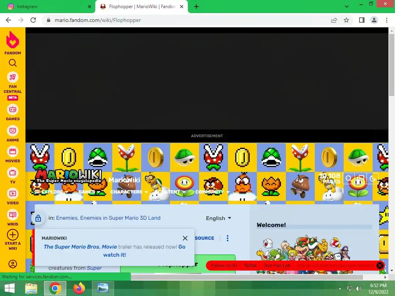Click Go watch it! link

[144, 251]
